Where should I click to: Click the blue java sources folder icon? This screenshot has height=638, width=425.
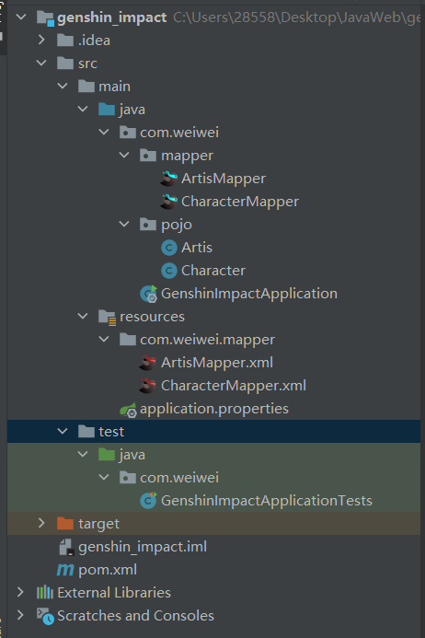107,110
